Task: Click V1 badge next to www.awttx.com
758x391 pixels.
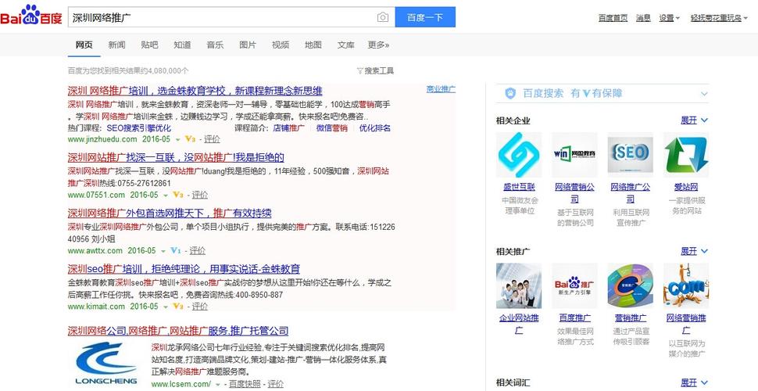Action: pos(176,251)
